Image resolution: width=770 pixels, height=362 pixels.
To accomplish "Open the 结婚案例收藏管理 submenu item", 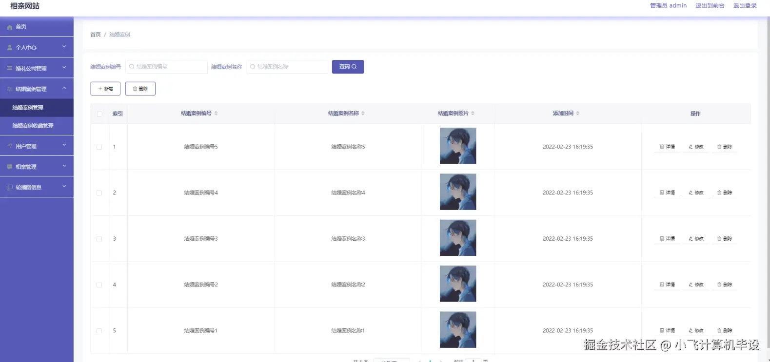I will (x=37, y=126).
